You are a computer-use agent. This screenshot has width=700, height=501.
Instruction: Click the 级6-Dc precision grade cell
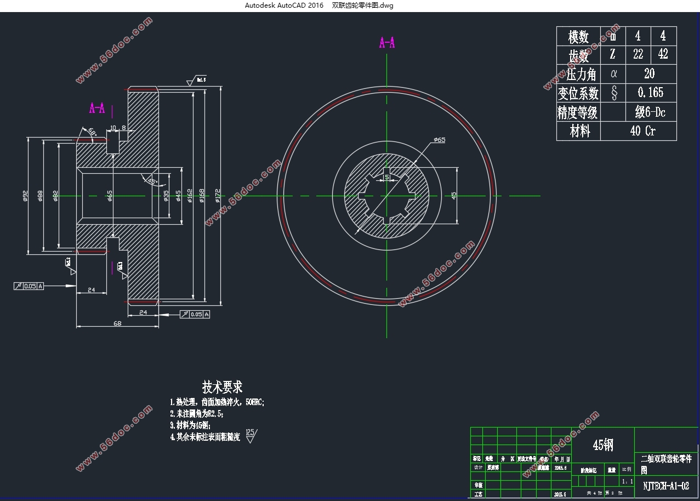[650, 112]
